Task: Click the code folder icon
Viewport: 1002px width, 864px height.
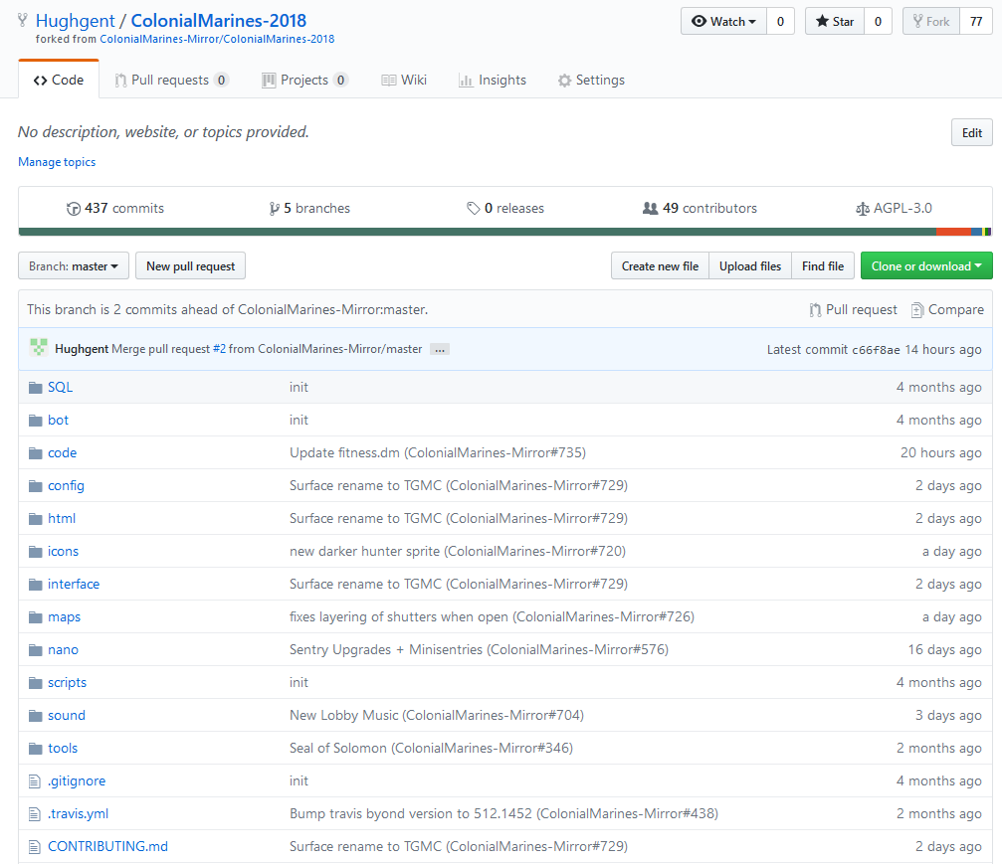Action: (35, 453)
